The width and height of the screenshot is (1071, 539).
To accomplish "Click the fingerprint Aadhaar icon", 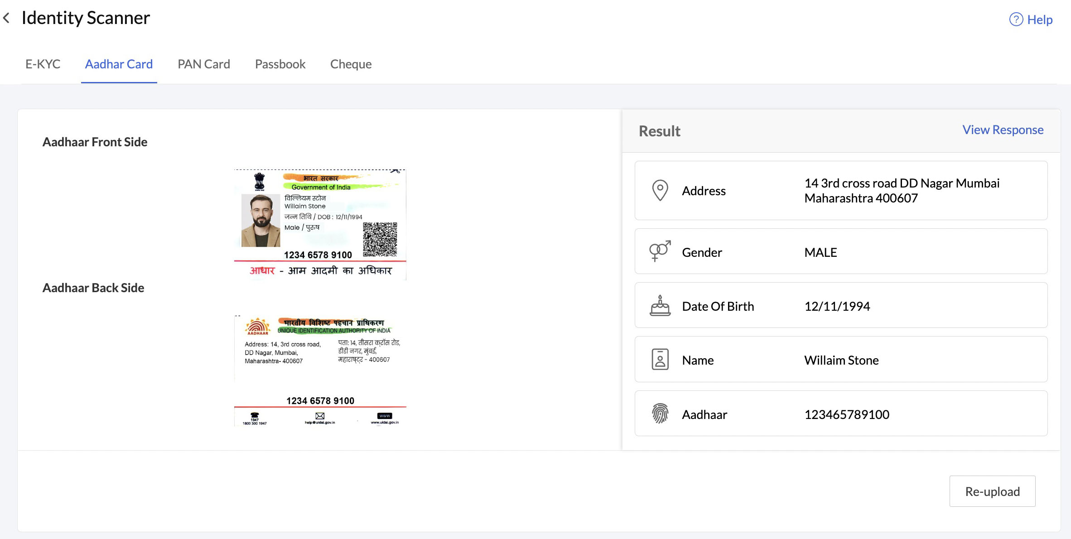I will pyautogui.click(x=660, y=414).
